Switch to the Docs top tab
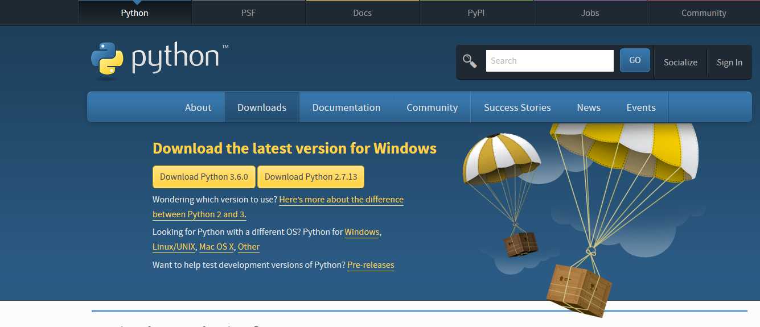Viewport: 760px width, 327px height. (362, 13)
